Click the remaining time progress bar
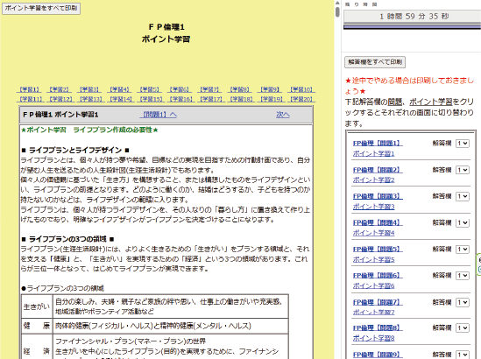481x359 pixels. point(412,27)
